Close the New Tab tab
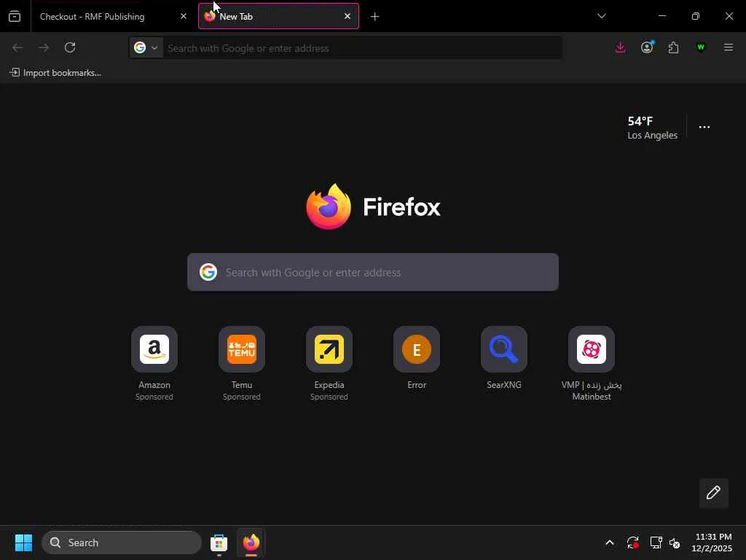Image resolution: width=746 pixels, height=560 pixels. pos(348,16)
